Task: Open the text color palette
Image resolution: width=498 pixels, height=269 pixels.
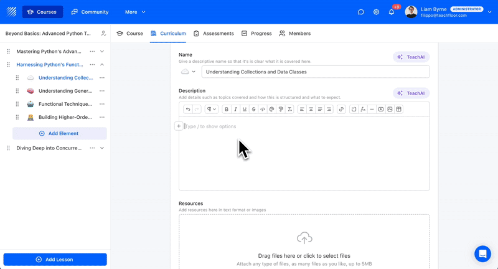Action: click(x=271, y=110)
